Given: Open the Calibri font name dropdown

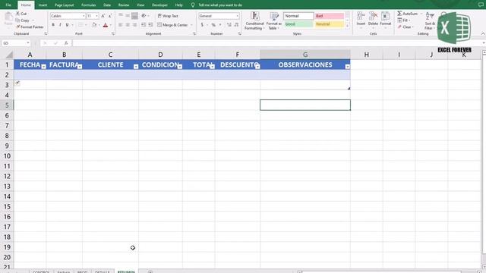Looking at the screenshot, I should coord(84,16).
